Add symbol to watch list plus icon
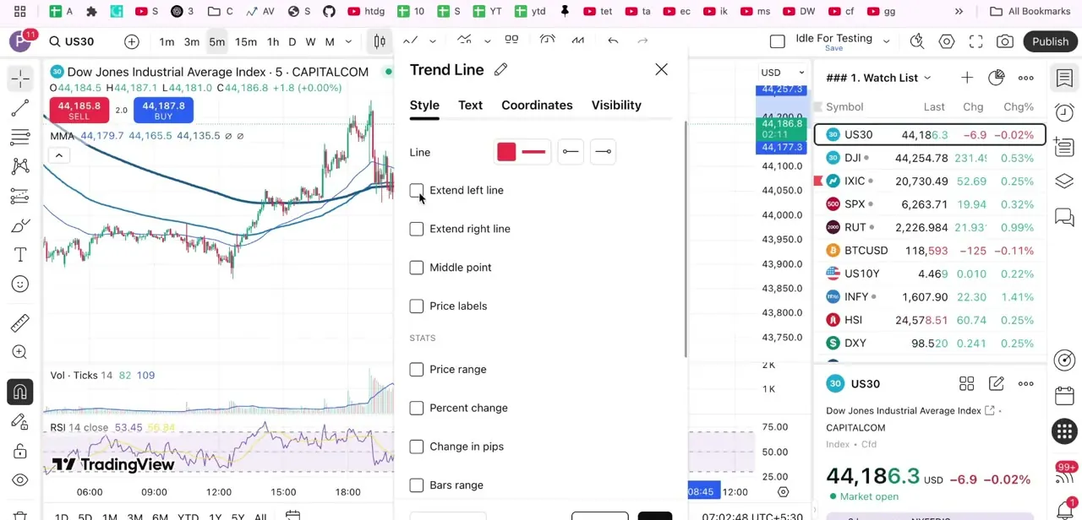The image size is (1082, 520). [x=966, y=78]
